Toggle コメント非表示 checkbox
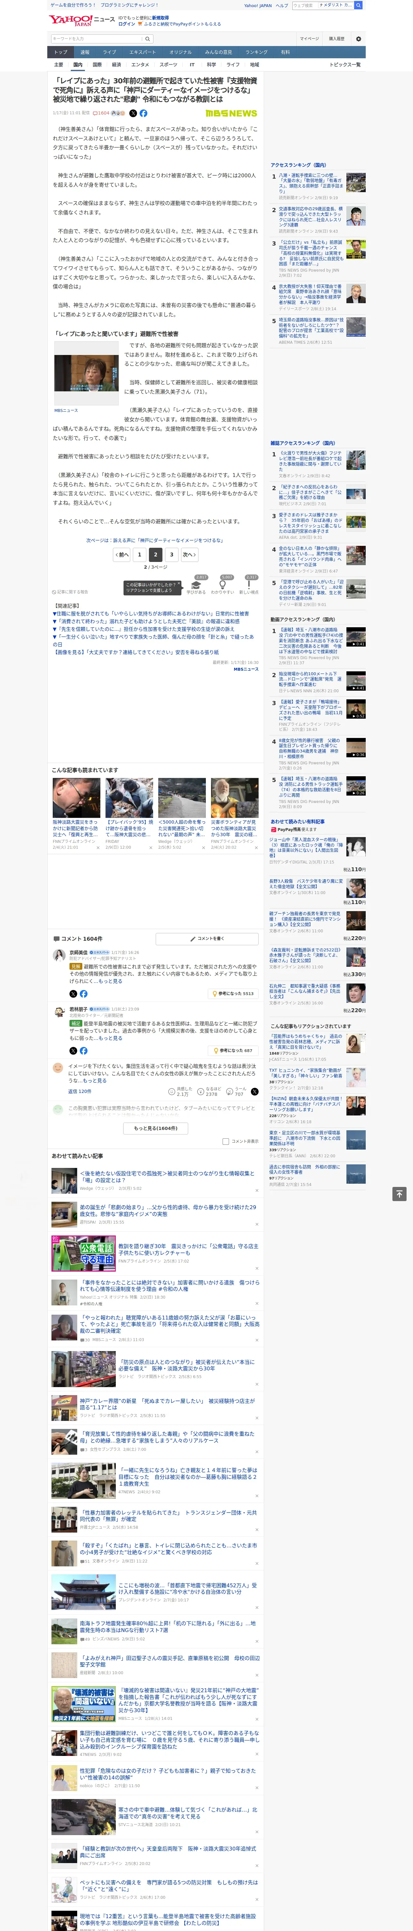The height and width of the screenshot is (1931, 413). tap(225, 1142)
